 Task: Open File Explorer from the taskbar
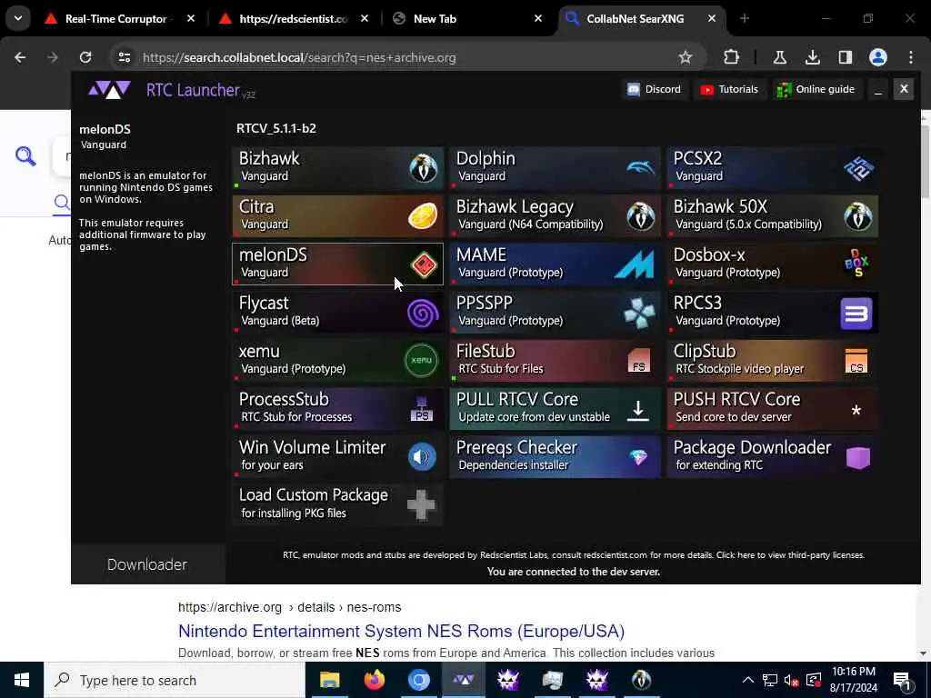pyautogui.click(x=329, y=680)
